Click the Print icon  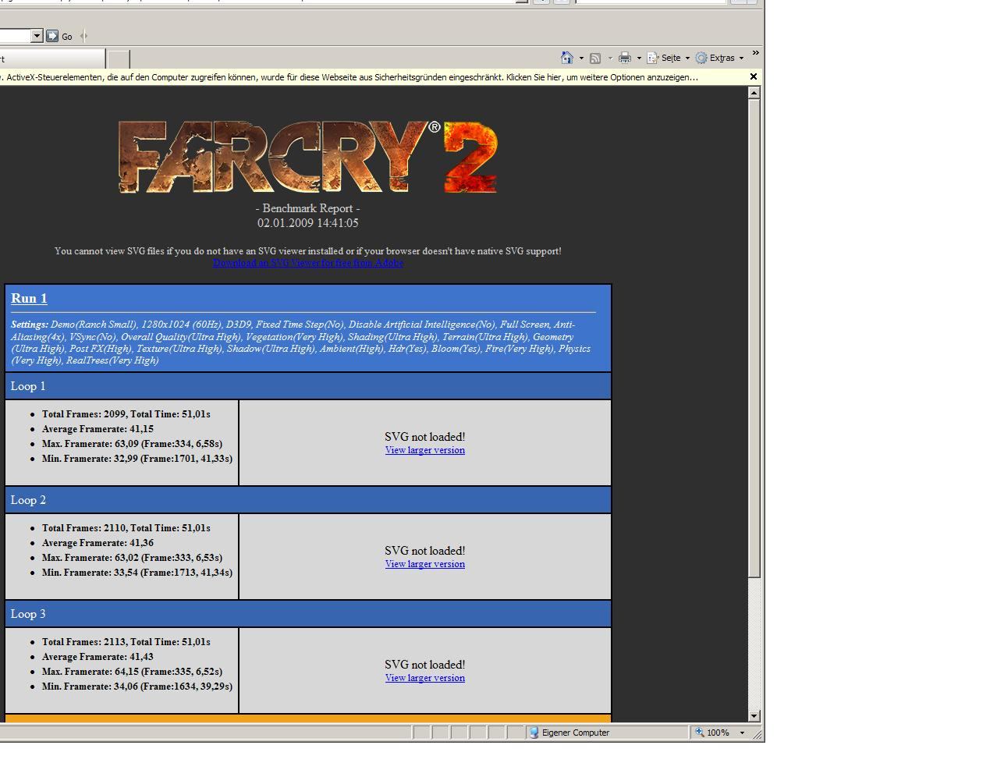[625, 58]
